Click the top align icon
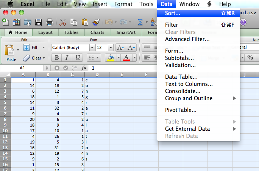259x171 pixels. pos(147,47)
